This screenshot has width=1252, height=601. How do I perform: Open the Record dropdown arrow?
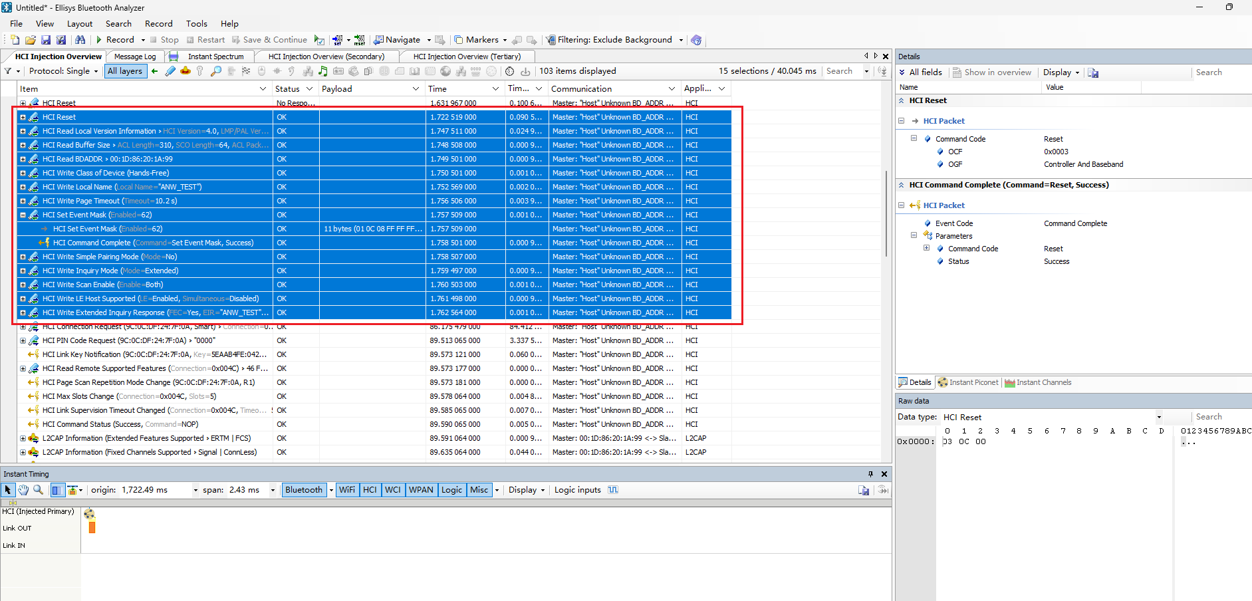(143, 40)
